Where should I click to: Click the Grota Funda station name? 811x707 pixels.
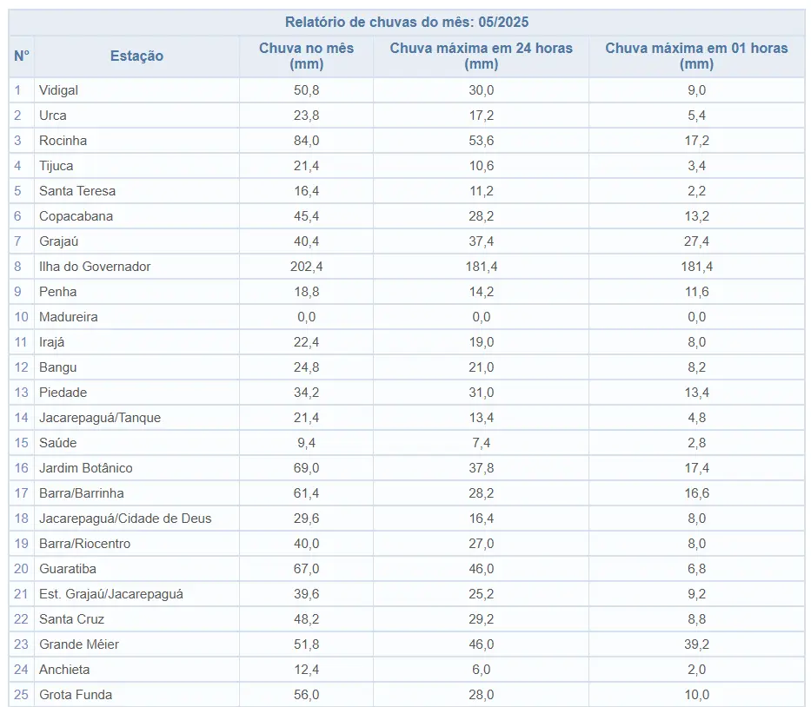point(76,695)
